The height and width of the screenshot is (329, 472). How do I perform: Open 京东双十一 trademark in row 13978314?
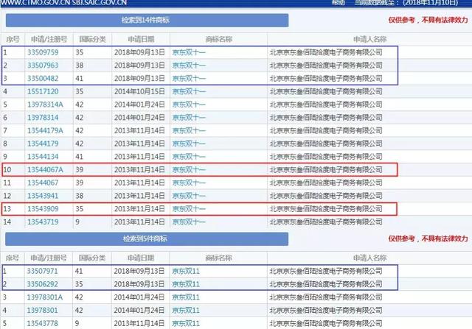point(189,118)
